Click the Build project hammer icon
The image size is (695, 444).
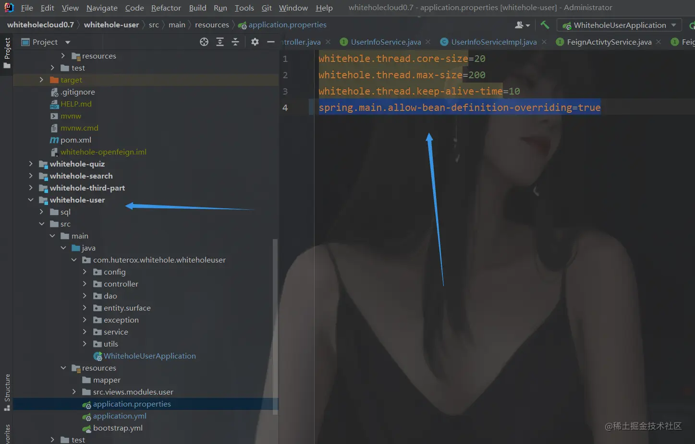click(545, 25)
